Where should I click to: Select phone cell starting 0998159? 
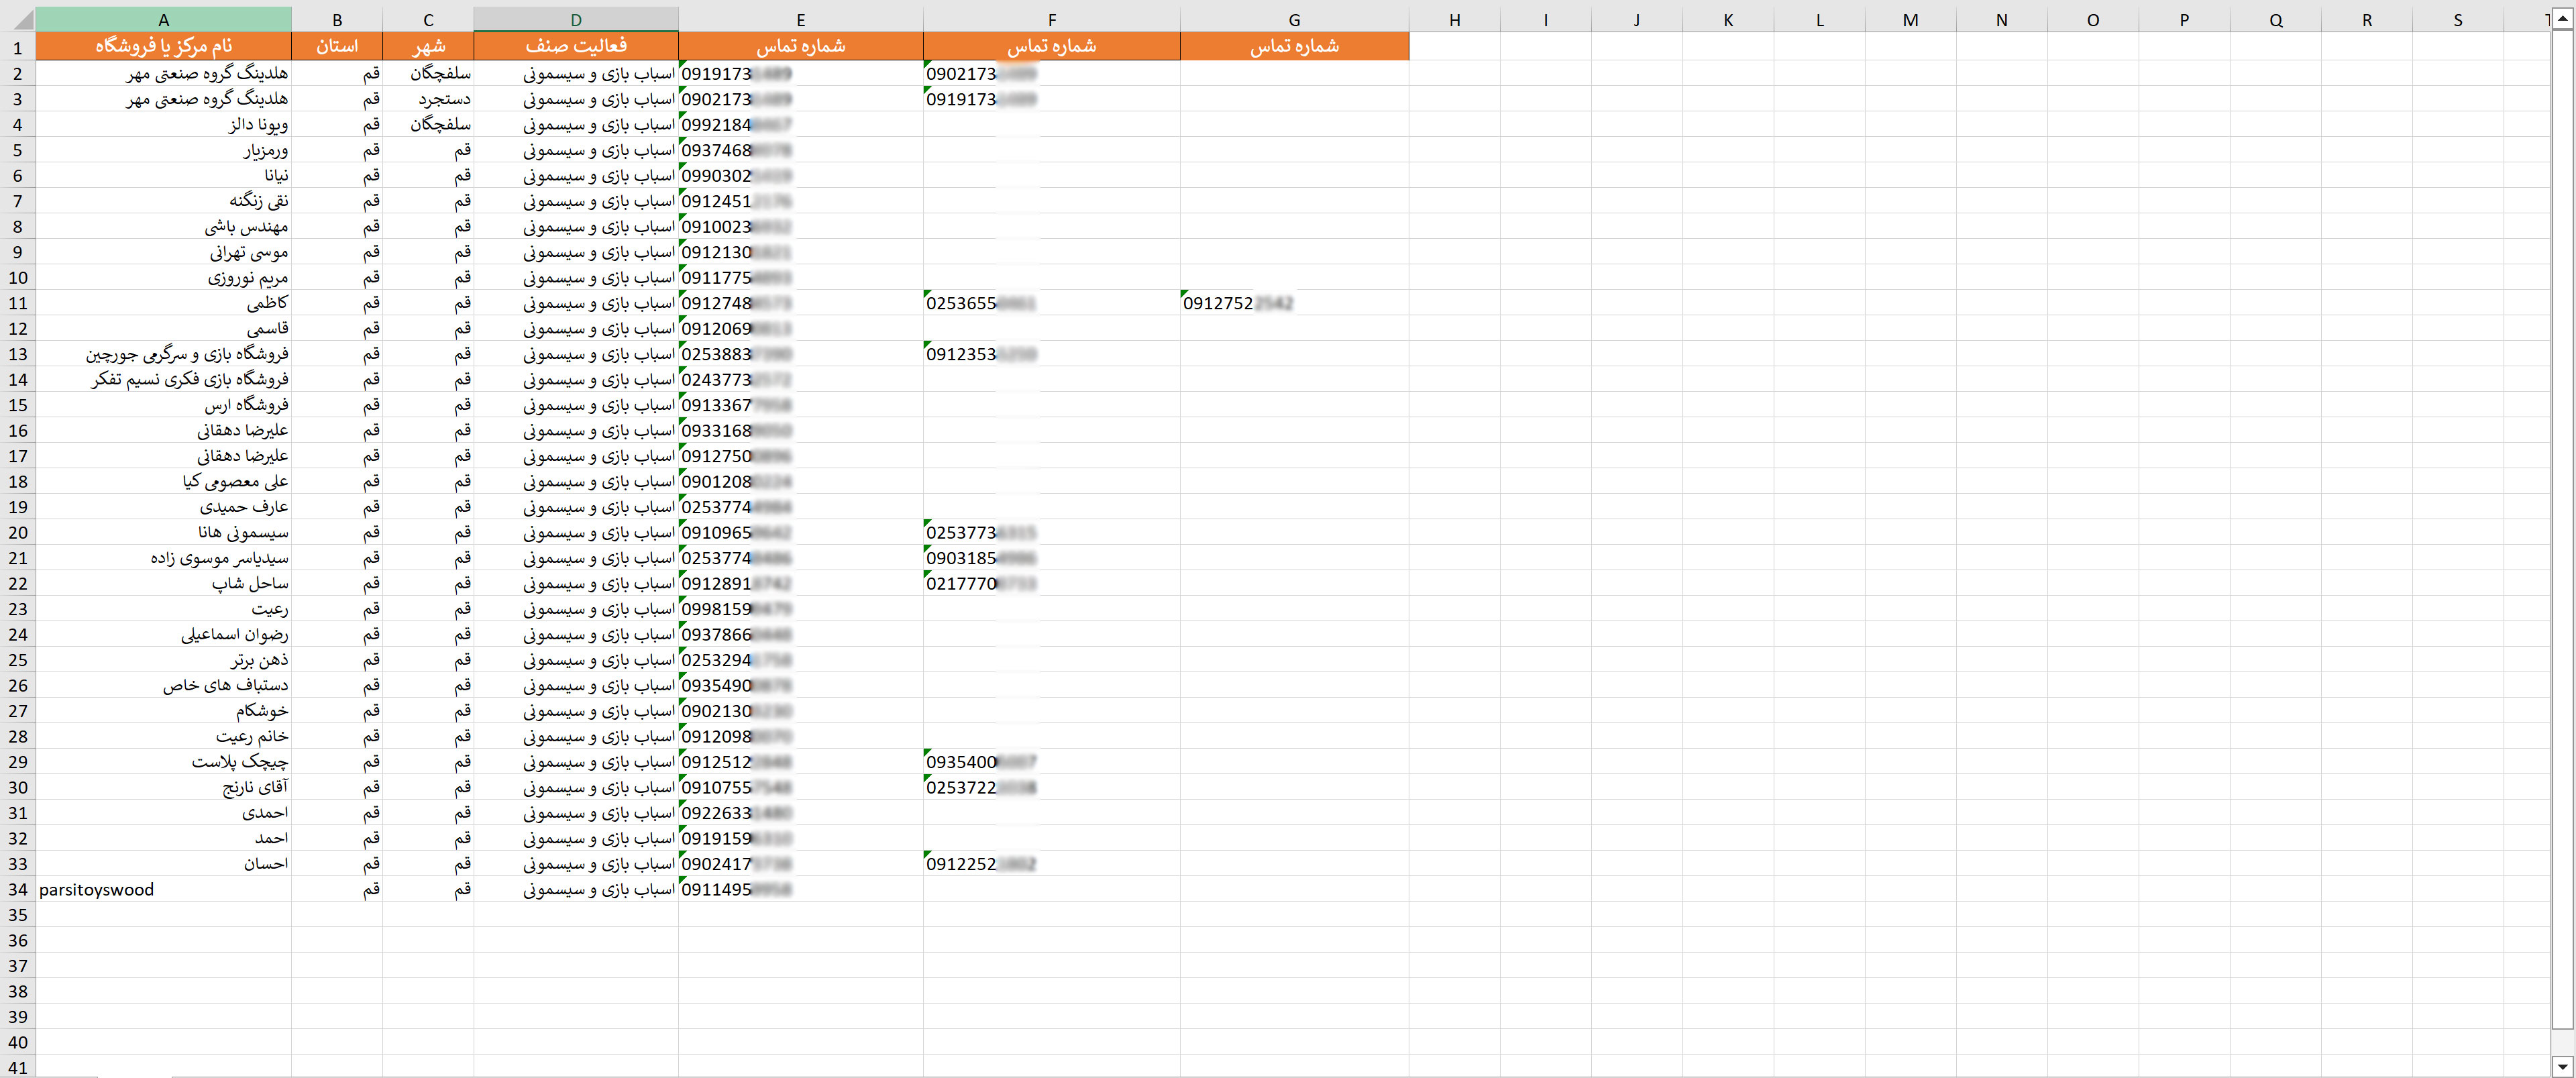(800, 609)
